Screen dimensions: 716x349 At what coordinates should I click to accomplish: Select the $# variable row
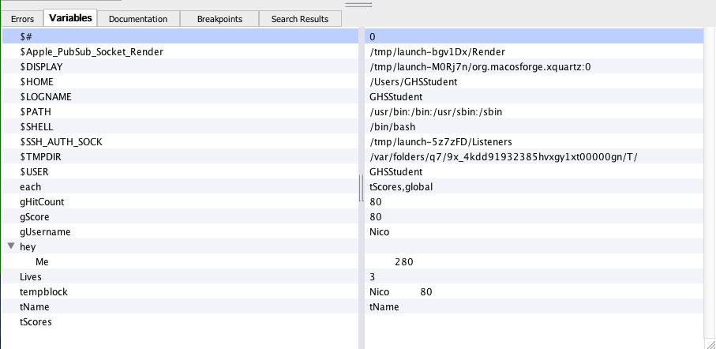(x=25, y=37)
